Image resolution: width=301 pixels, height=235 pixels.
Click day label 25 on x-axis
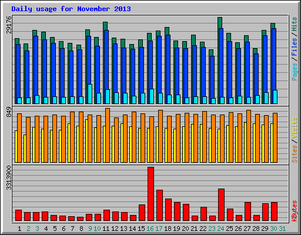[229, 229]
